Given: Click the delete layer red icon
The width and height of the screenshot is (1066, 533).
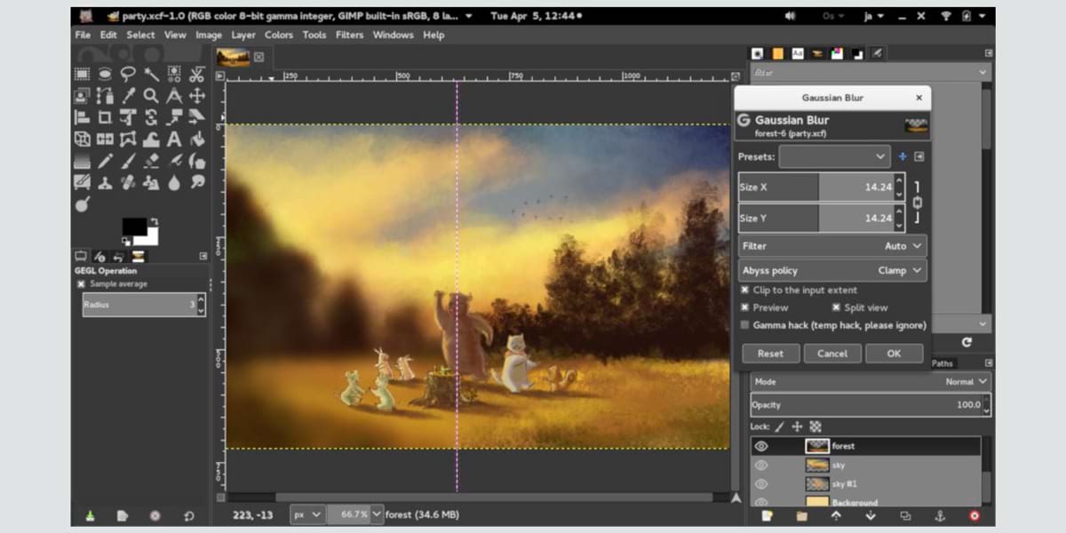Looking at the screenshot, I should click(x=975, y=515).
